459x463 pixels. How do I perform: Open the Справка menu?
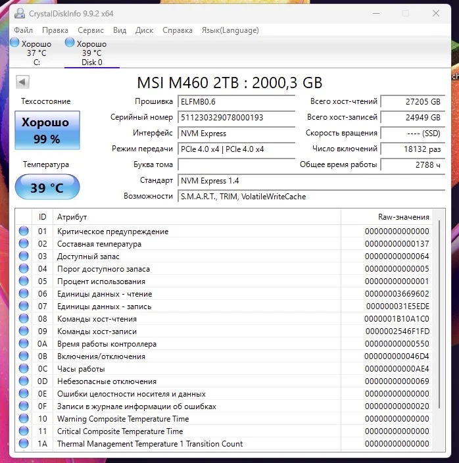178,30
